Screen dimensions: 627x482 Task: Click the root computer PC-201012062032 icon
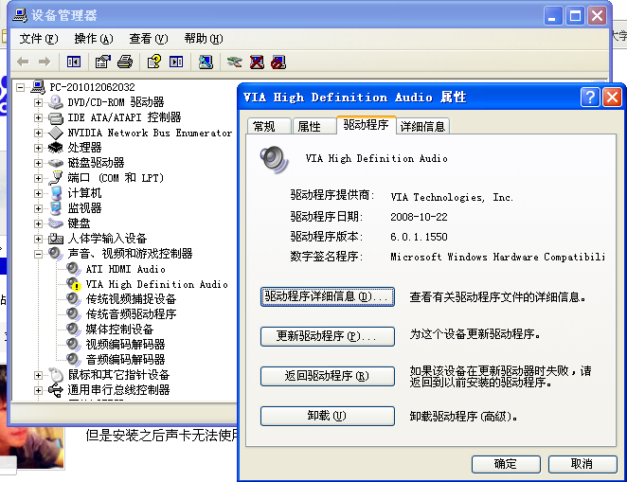[38, 87]
